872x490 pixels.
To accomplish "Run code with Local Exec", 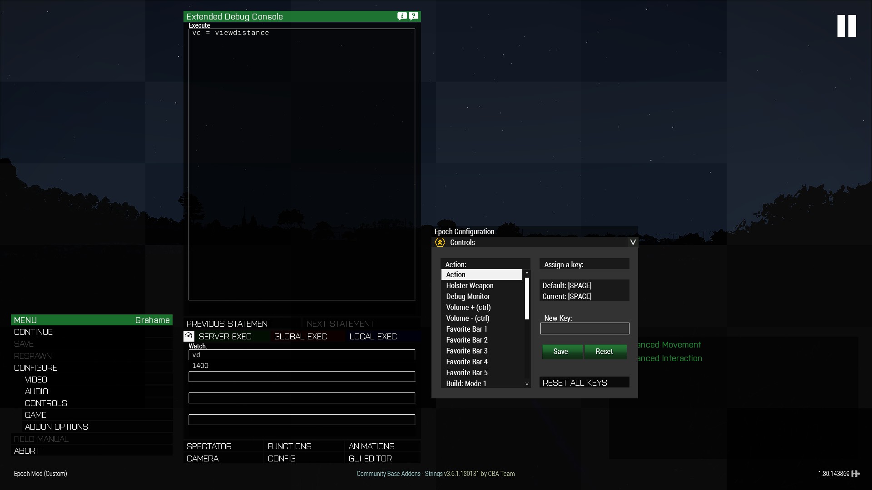I will click(x=373, y=336).
